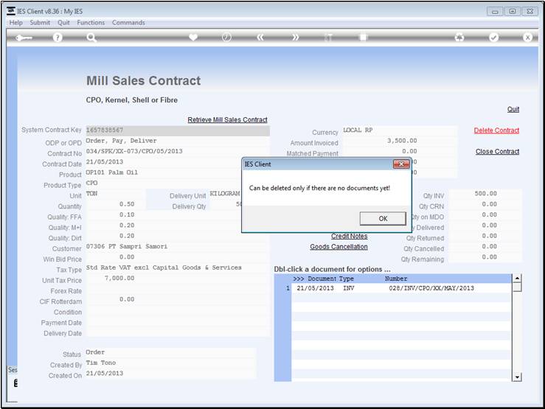Click the Delivery Unit KILOGRAM field
The image size is (545, 409).
click(x=226, y=193)
